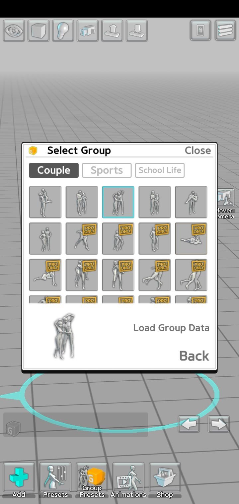239x504 pixels.
Task: Toggle the eye visibility icon
Action: (14, 31)
